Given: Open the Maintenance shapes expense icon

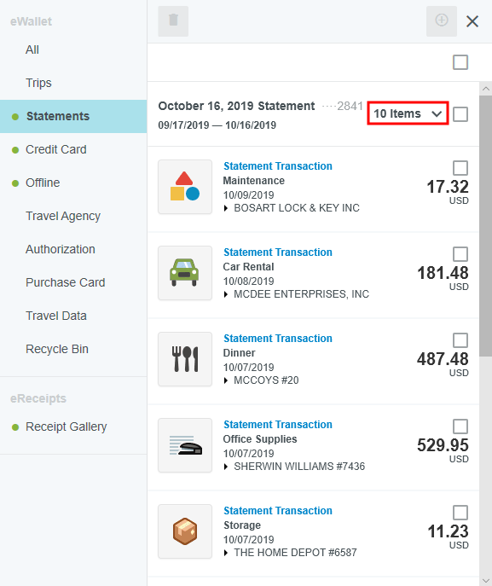Looking at the screenshot, I should click(x=185, y=187).
